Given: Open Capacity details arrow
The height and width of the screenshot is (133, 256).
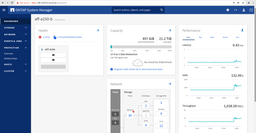Looking at the screenshot, I should (170, 30).
